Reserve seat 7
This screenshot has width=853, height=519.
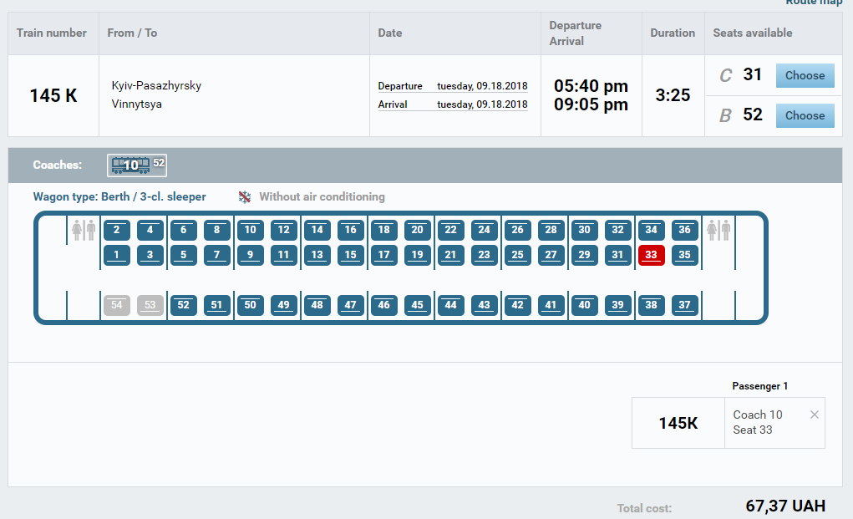click(217, 255)
